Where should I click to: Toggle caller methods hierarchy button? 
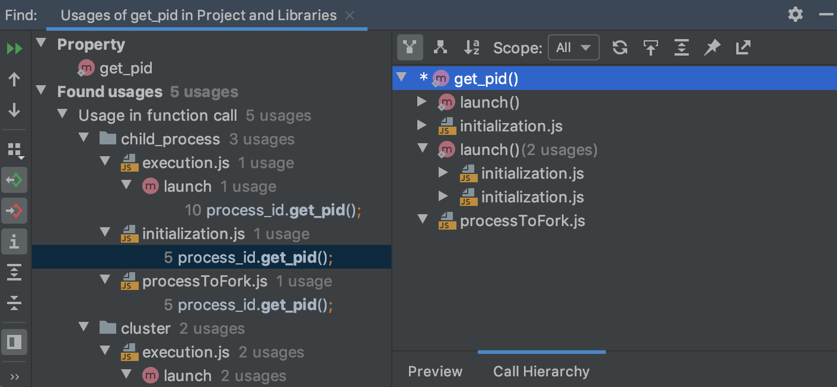coord(410,48)
